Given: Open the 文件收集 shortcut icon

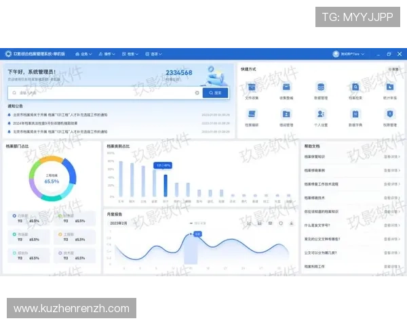Looking at the screenshot, I should tap(252, 87).
